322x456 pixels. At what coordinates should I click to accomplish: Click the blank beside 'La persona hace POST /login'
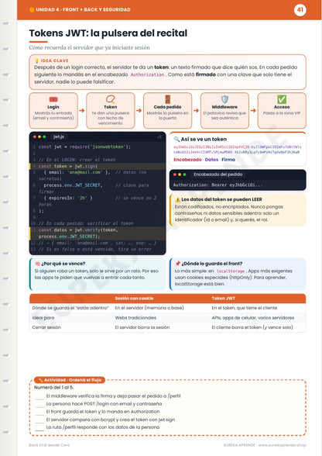[39, 405]
